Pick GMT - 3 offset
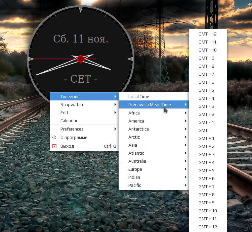This screenshot has height=232, width=252. click(208, 106)
